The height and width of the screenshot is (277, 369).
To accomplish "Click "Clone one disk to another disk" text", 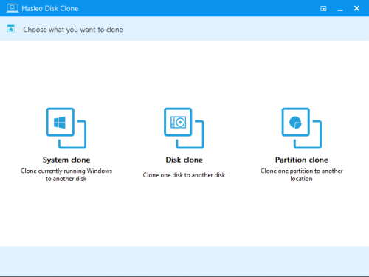I will click(x=184, y=175).
